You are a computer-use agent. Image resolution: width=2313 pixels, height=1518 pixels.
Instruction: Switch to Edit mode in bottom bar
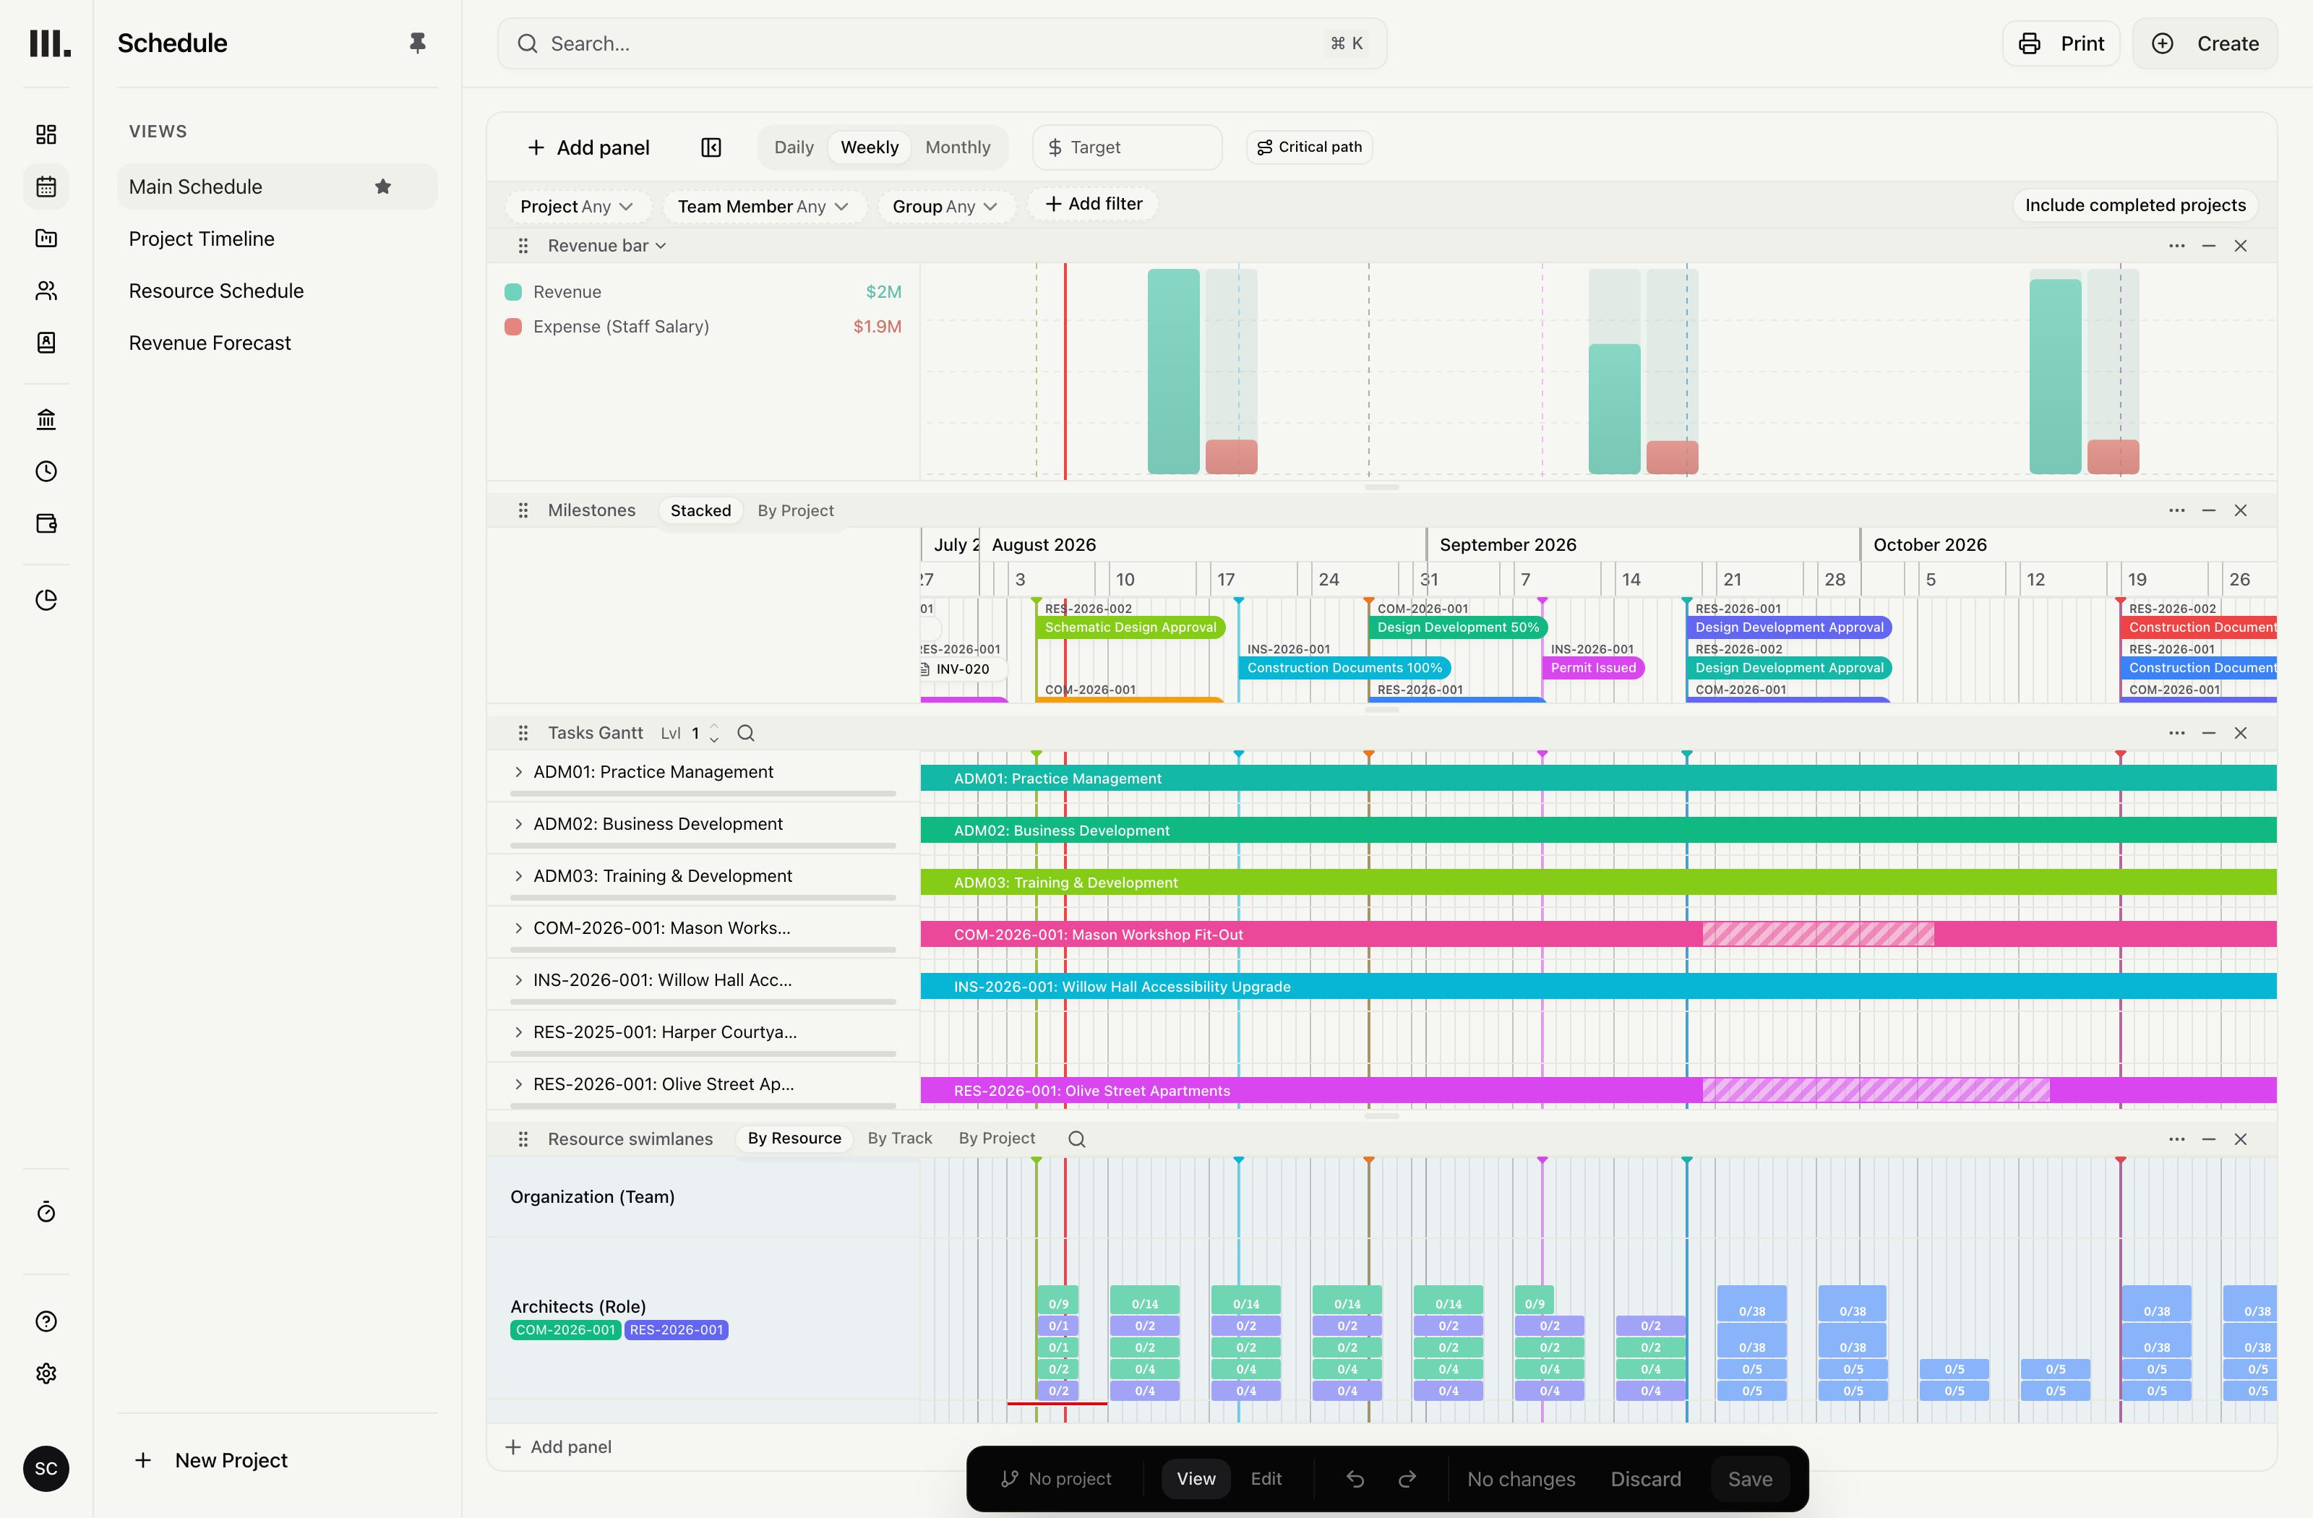[1266, 1479]
